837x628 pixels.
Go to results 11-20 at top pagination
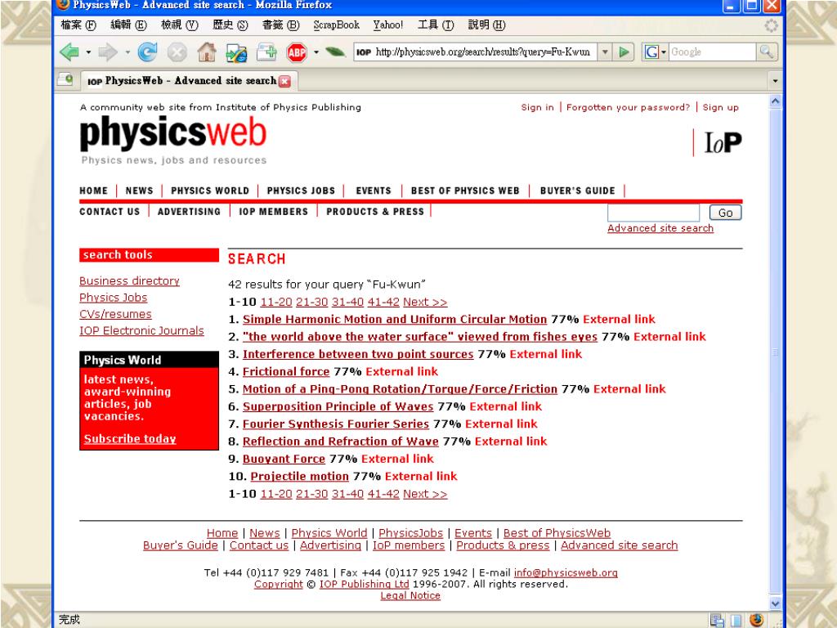point(276,302)
